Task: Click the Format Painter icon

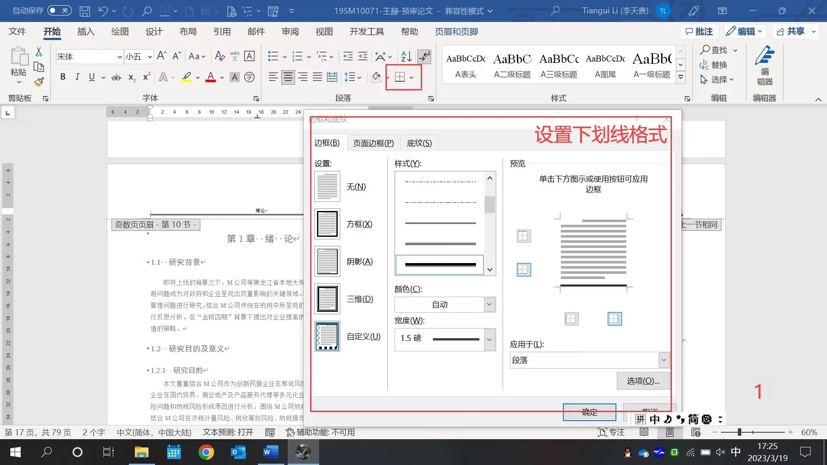Action: click(x=39, y=81)
